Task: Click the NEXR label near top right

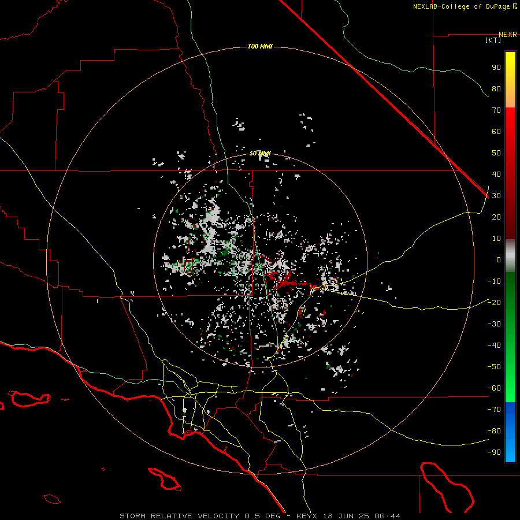Action: [508, 35]
